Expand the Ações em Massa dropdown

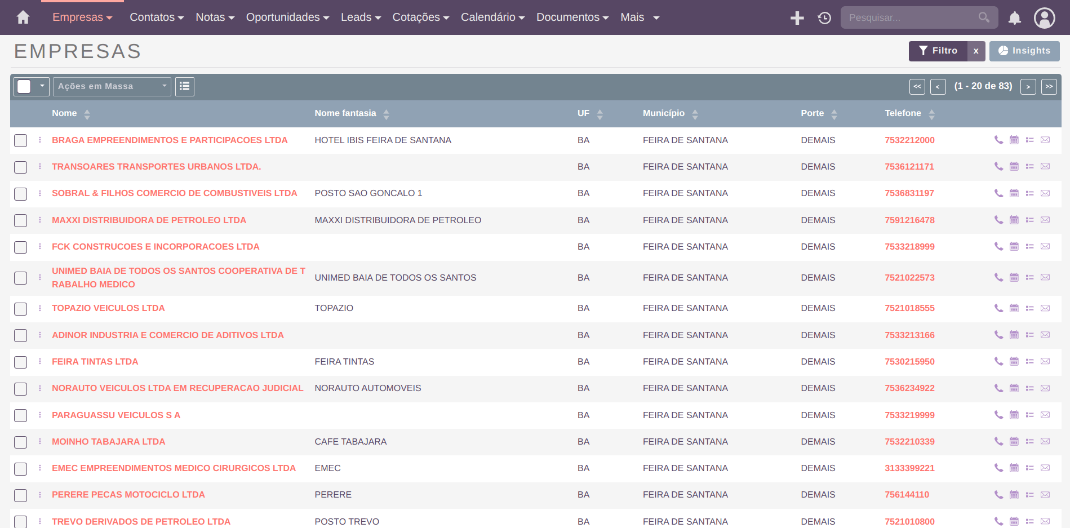pos(112,86)
